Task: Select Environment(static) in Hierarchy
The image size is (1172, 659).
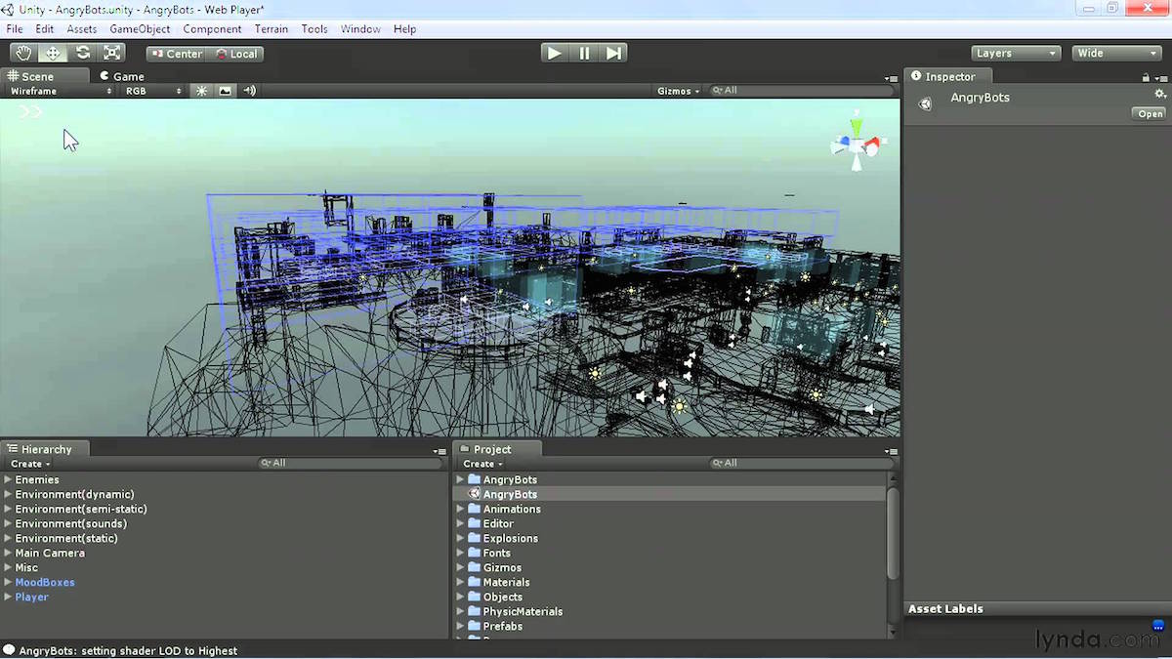Action: coord(65,538)
